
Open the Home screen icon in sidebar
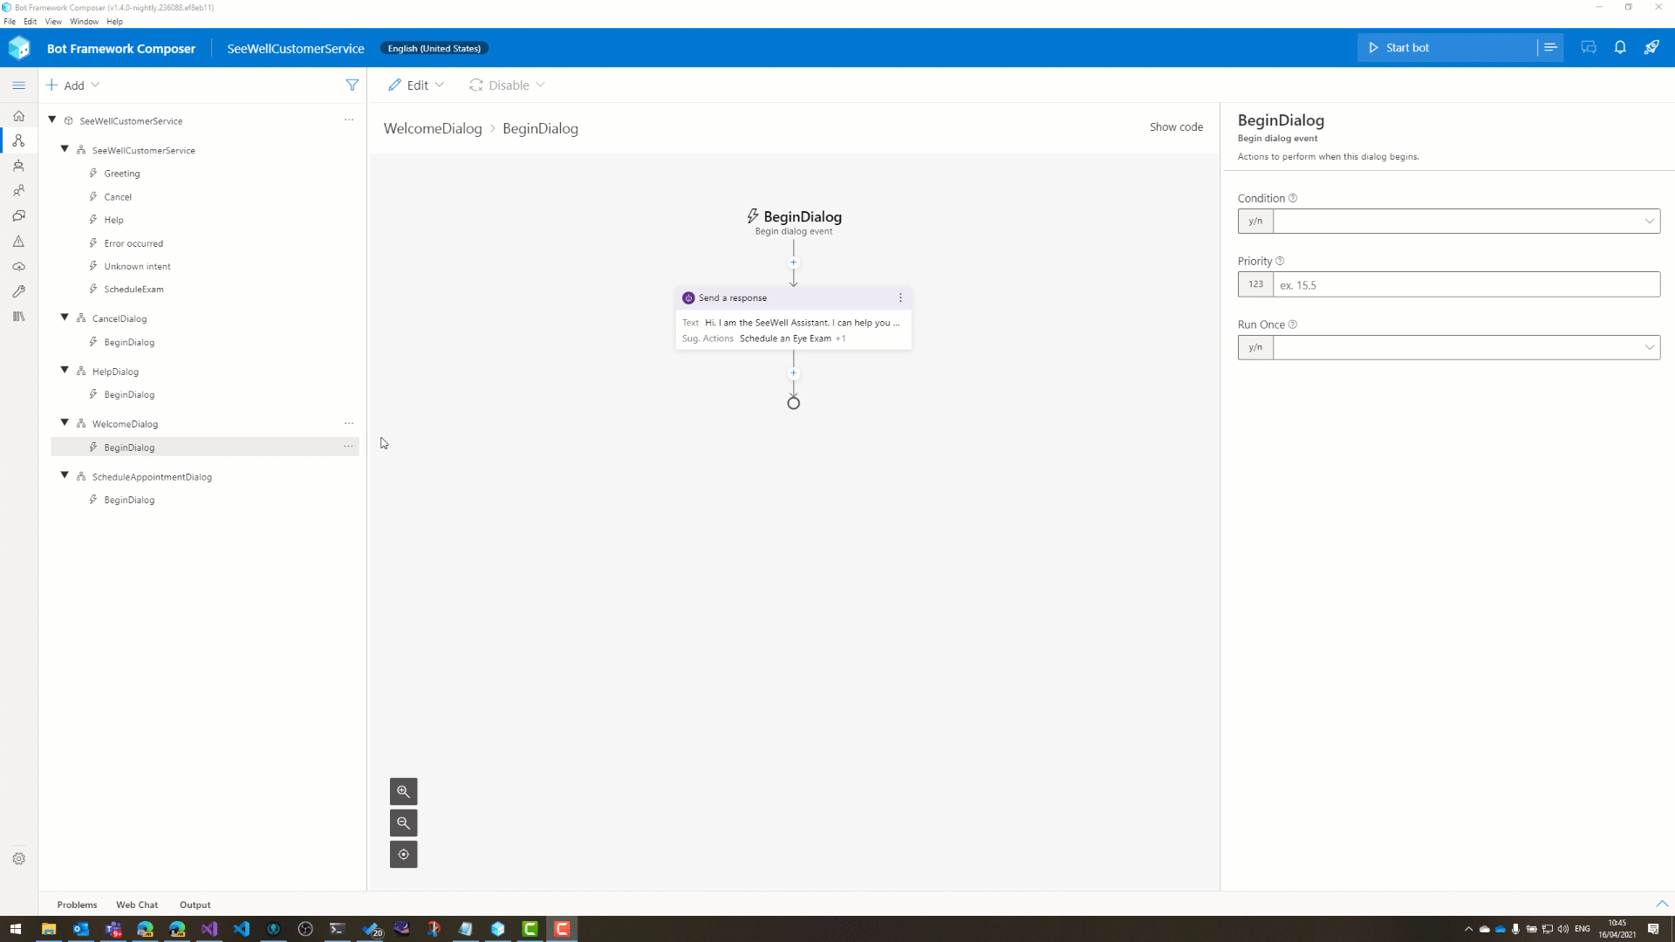tap(18, 116)
